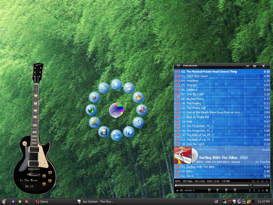Toggle the REPEAT A playback mode
This screenshot has height=205, width=273.
[190, 190]
